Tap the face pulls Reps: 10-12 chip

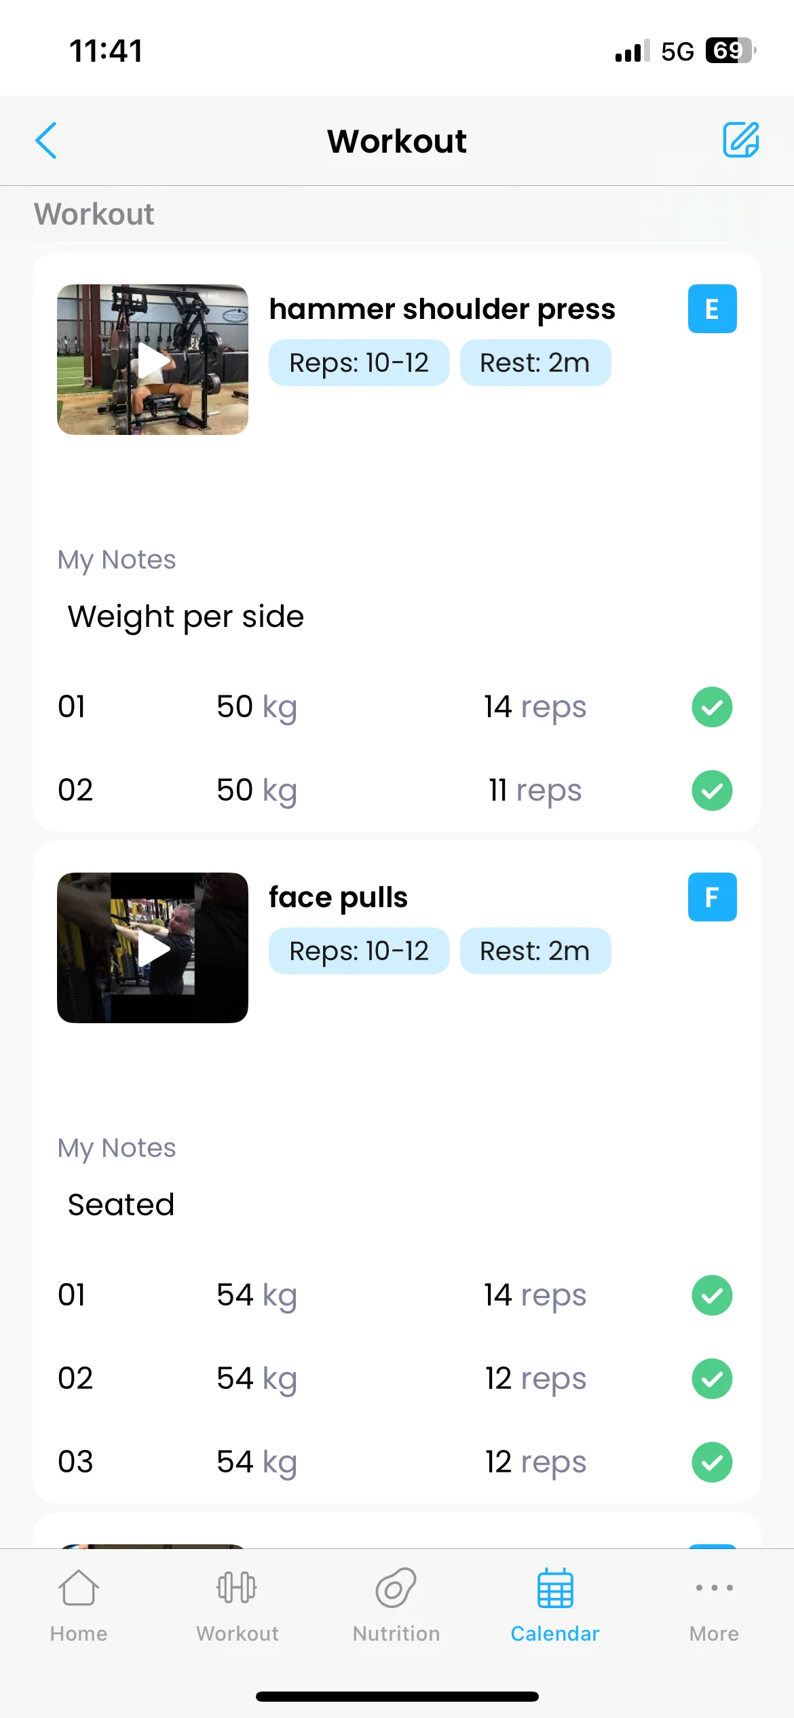click(x=359, y=951)
